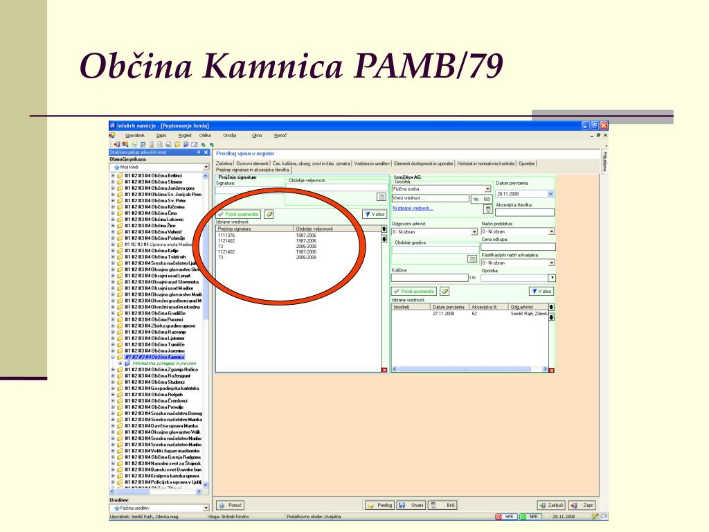Click the Zaključi button
This screenshot has height=532, width=709.
pyautogui.click(x=551, y=505)
